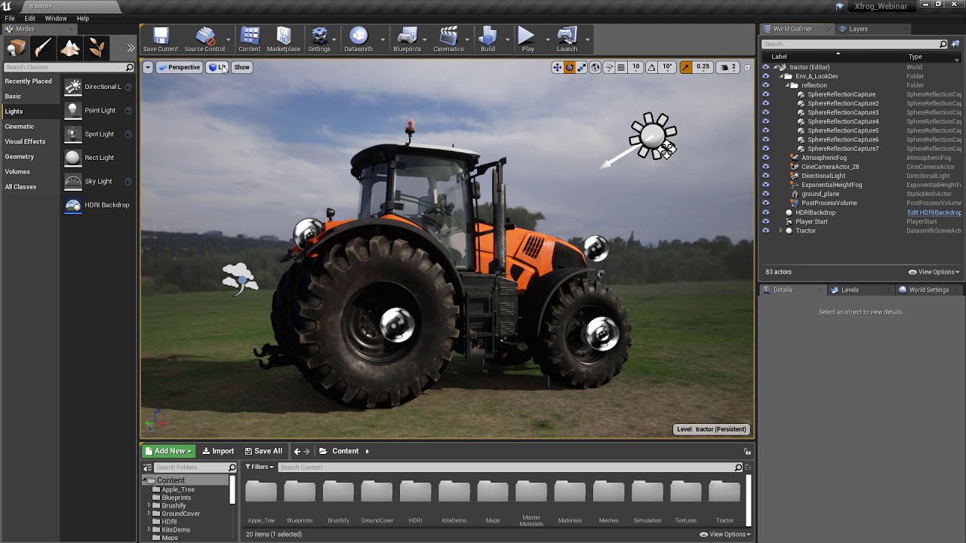
Task: Hide HDRIBackdrop via its eye icon
Action: click(765, 213)
